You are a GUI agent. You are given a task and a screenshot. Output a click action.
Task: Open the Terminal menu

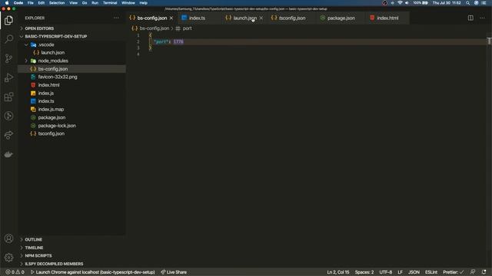pos(110,3)
